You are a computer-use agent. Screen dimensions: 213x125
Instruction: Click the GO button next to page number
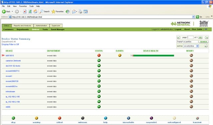tap(200, 37)
